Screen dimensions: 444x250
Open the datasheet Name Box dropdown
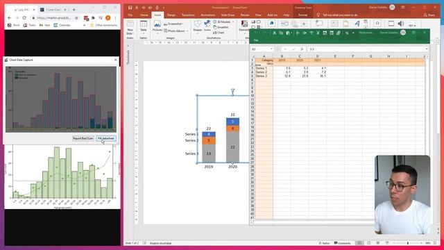coord(271,49)
